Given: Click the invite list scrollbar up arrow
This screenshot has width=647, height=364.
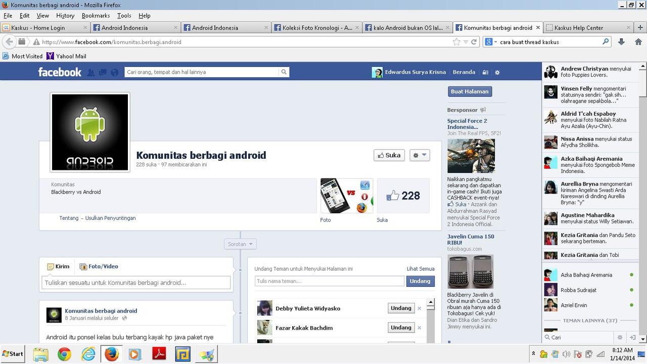Looking at the screenshot, I should coord(431,302).
